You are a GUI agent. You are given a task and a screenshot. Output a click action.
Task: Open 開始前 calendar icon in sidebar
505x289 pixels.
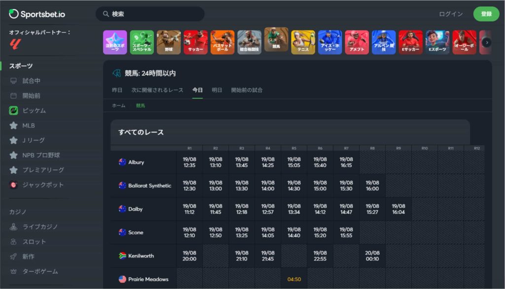(13, 96)
